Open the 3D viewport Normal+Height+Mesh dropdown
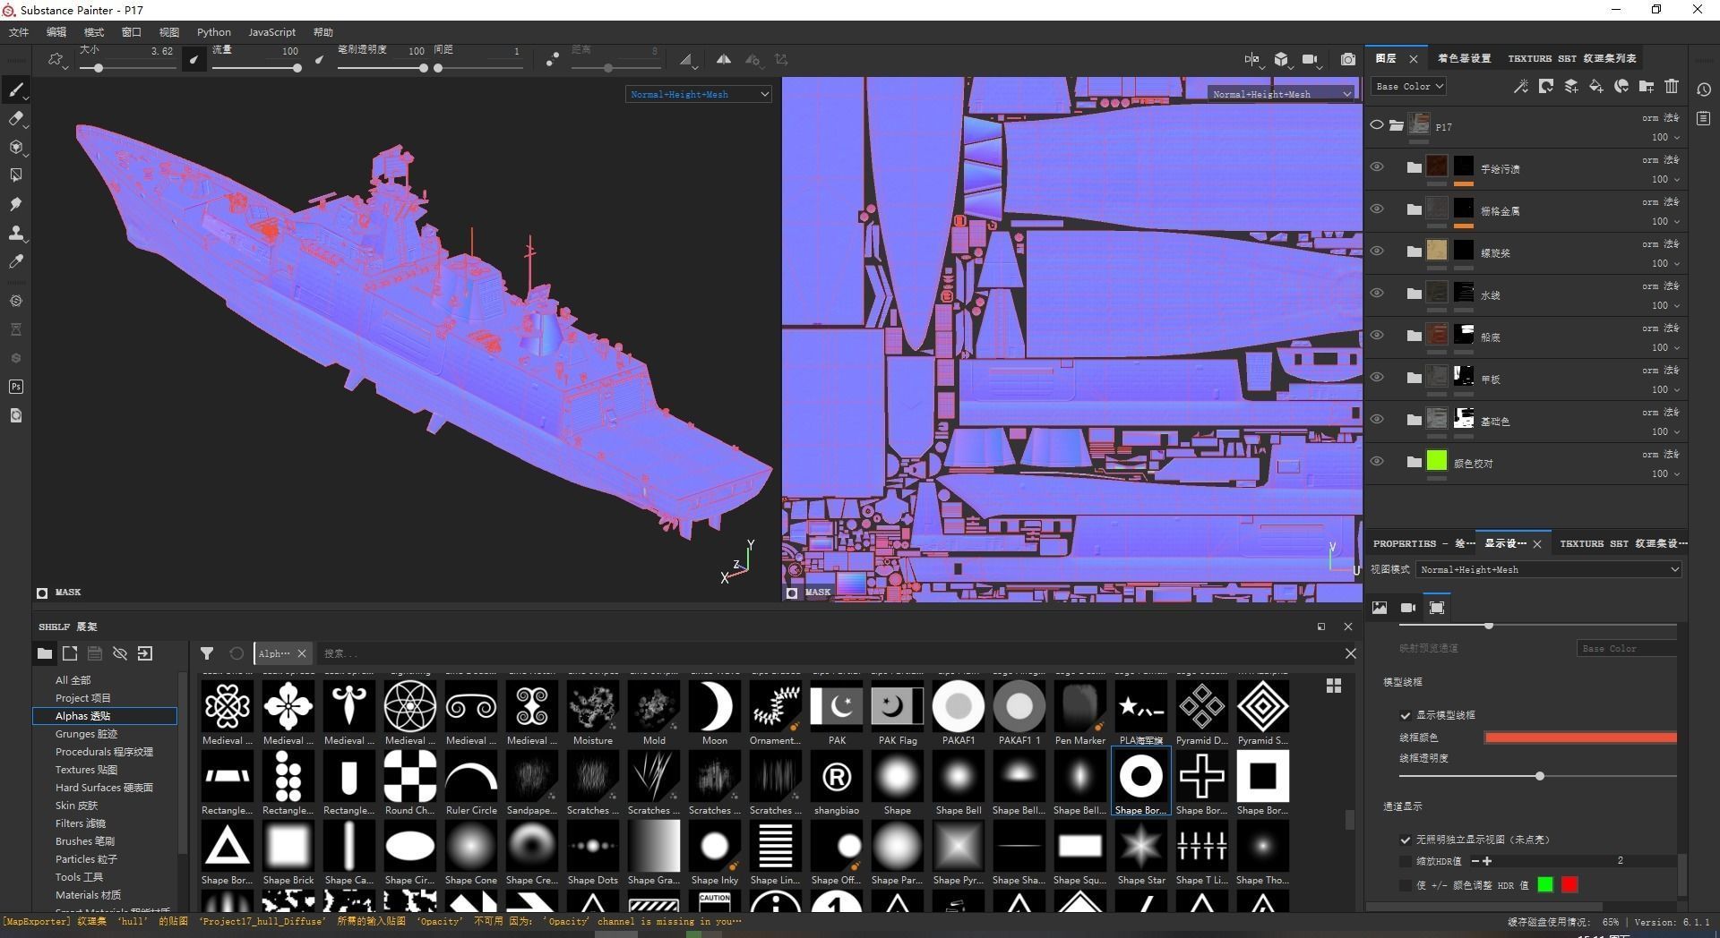 [x=698, y=94]
